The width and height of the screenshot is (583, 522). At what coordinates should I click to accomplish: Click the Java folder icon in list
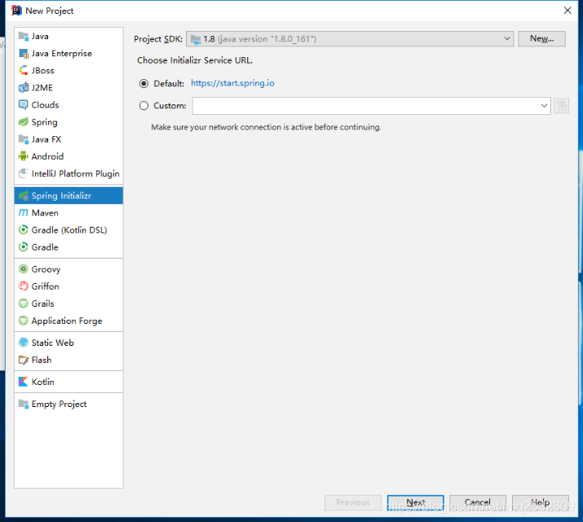pos(24,37)
